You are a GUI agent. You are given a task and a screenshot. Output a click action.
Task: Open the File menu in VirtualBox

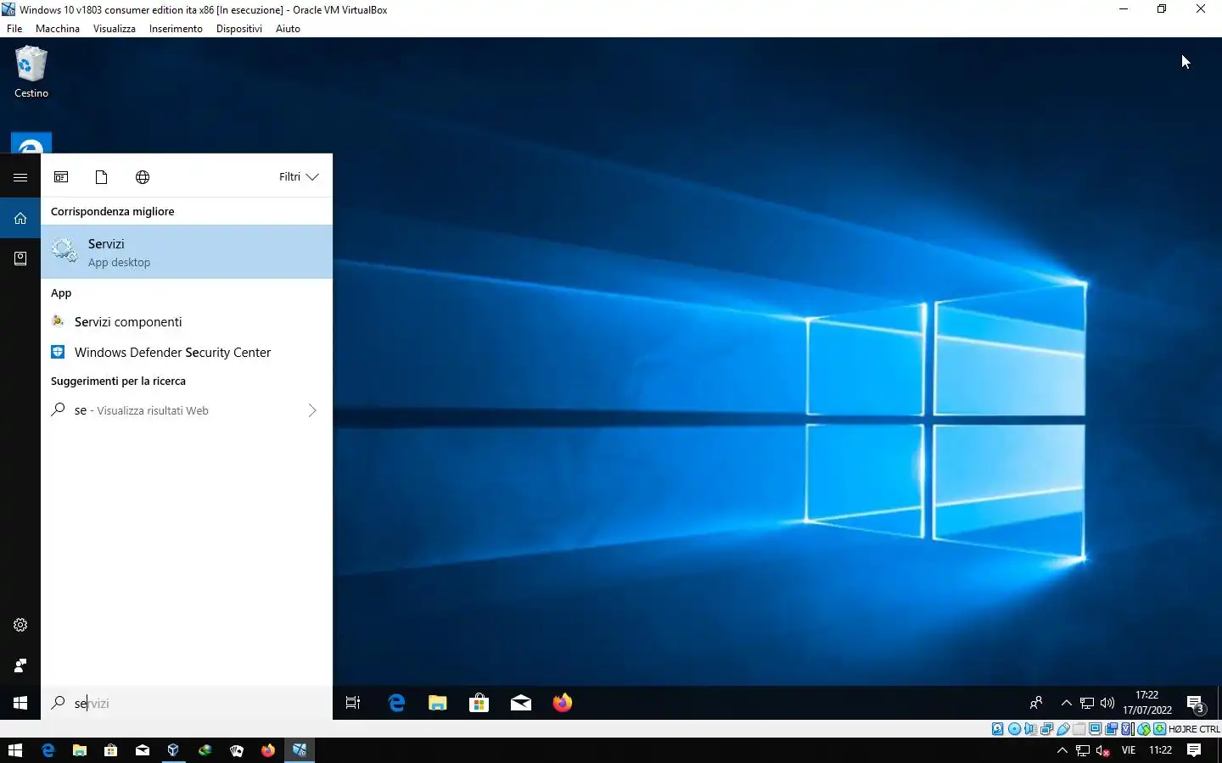tap(14, 29)
